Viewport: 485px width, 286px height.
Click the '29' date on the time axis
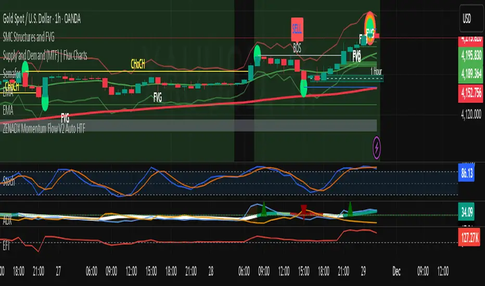363,271
